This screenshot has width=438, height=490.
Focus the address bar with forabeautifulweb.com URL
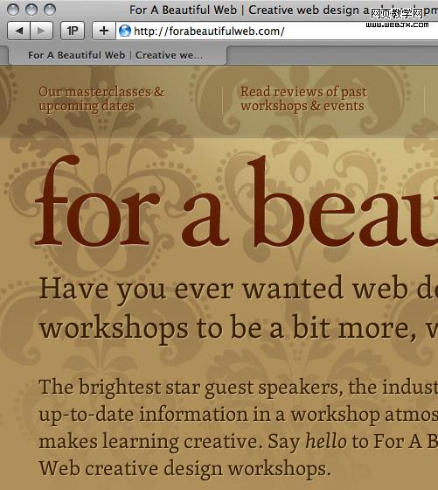click(277, 31)
